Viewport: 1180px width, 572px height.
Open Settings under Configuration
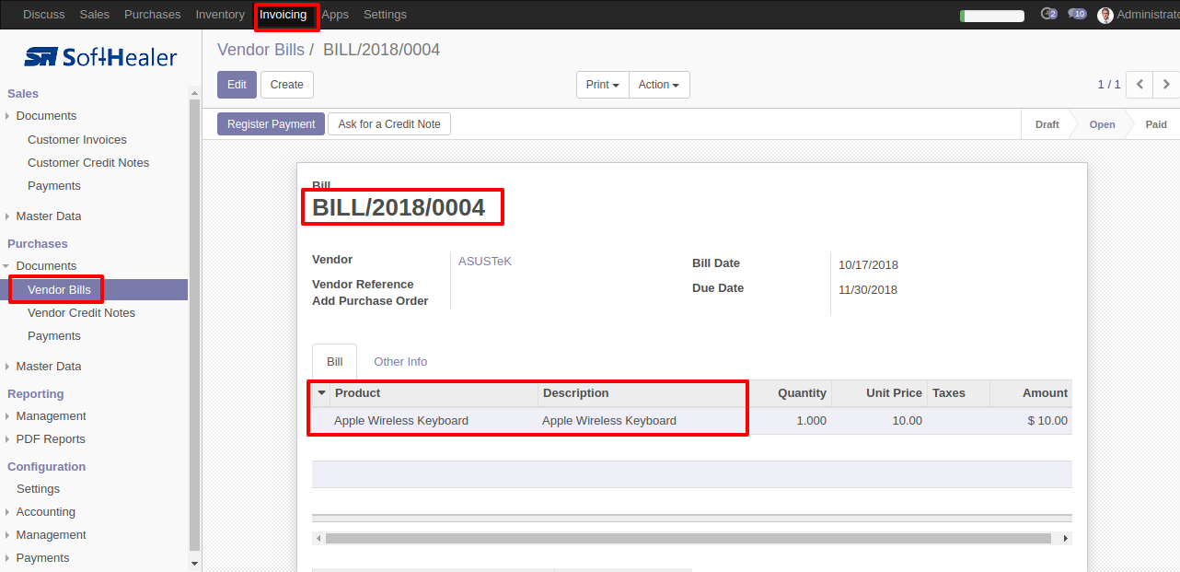[38, 489]
